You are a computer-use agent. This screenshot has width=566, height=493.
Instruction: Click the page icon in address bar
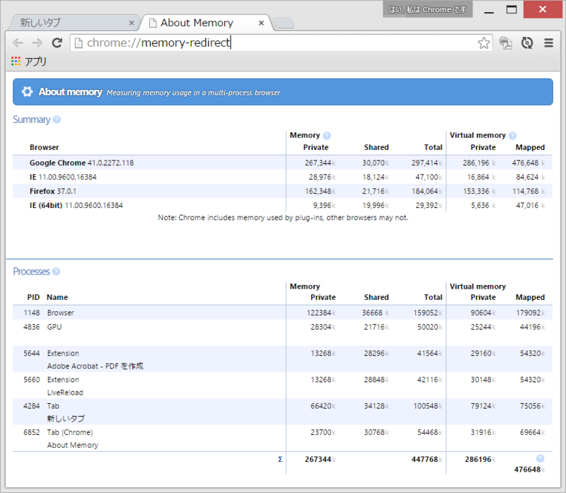(79, 43)
